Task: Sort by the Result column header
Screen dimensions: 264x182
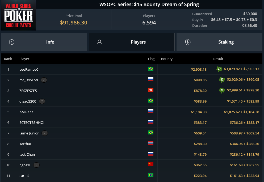Action: point(218,59)
